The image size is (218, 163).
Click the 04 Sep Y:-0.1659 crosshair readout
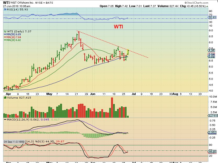coord(14,142)
